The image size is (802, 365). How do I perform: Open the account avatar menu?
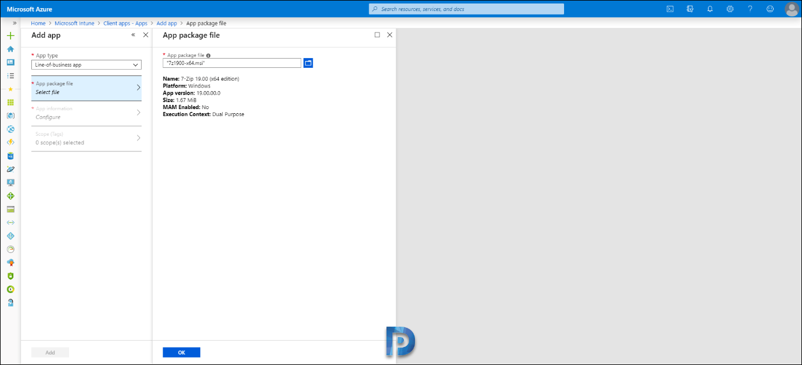coord(792,9)
